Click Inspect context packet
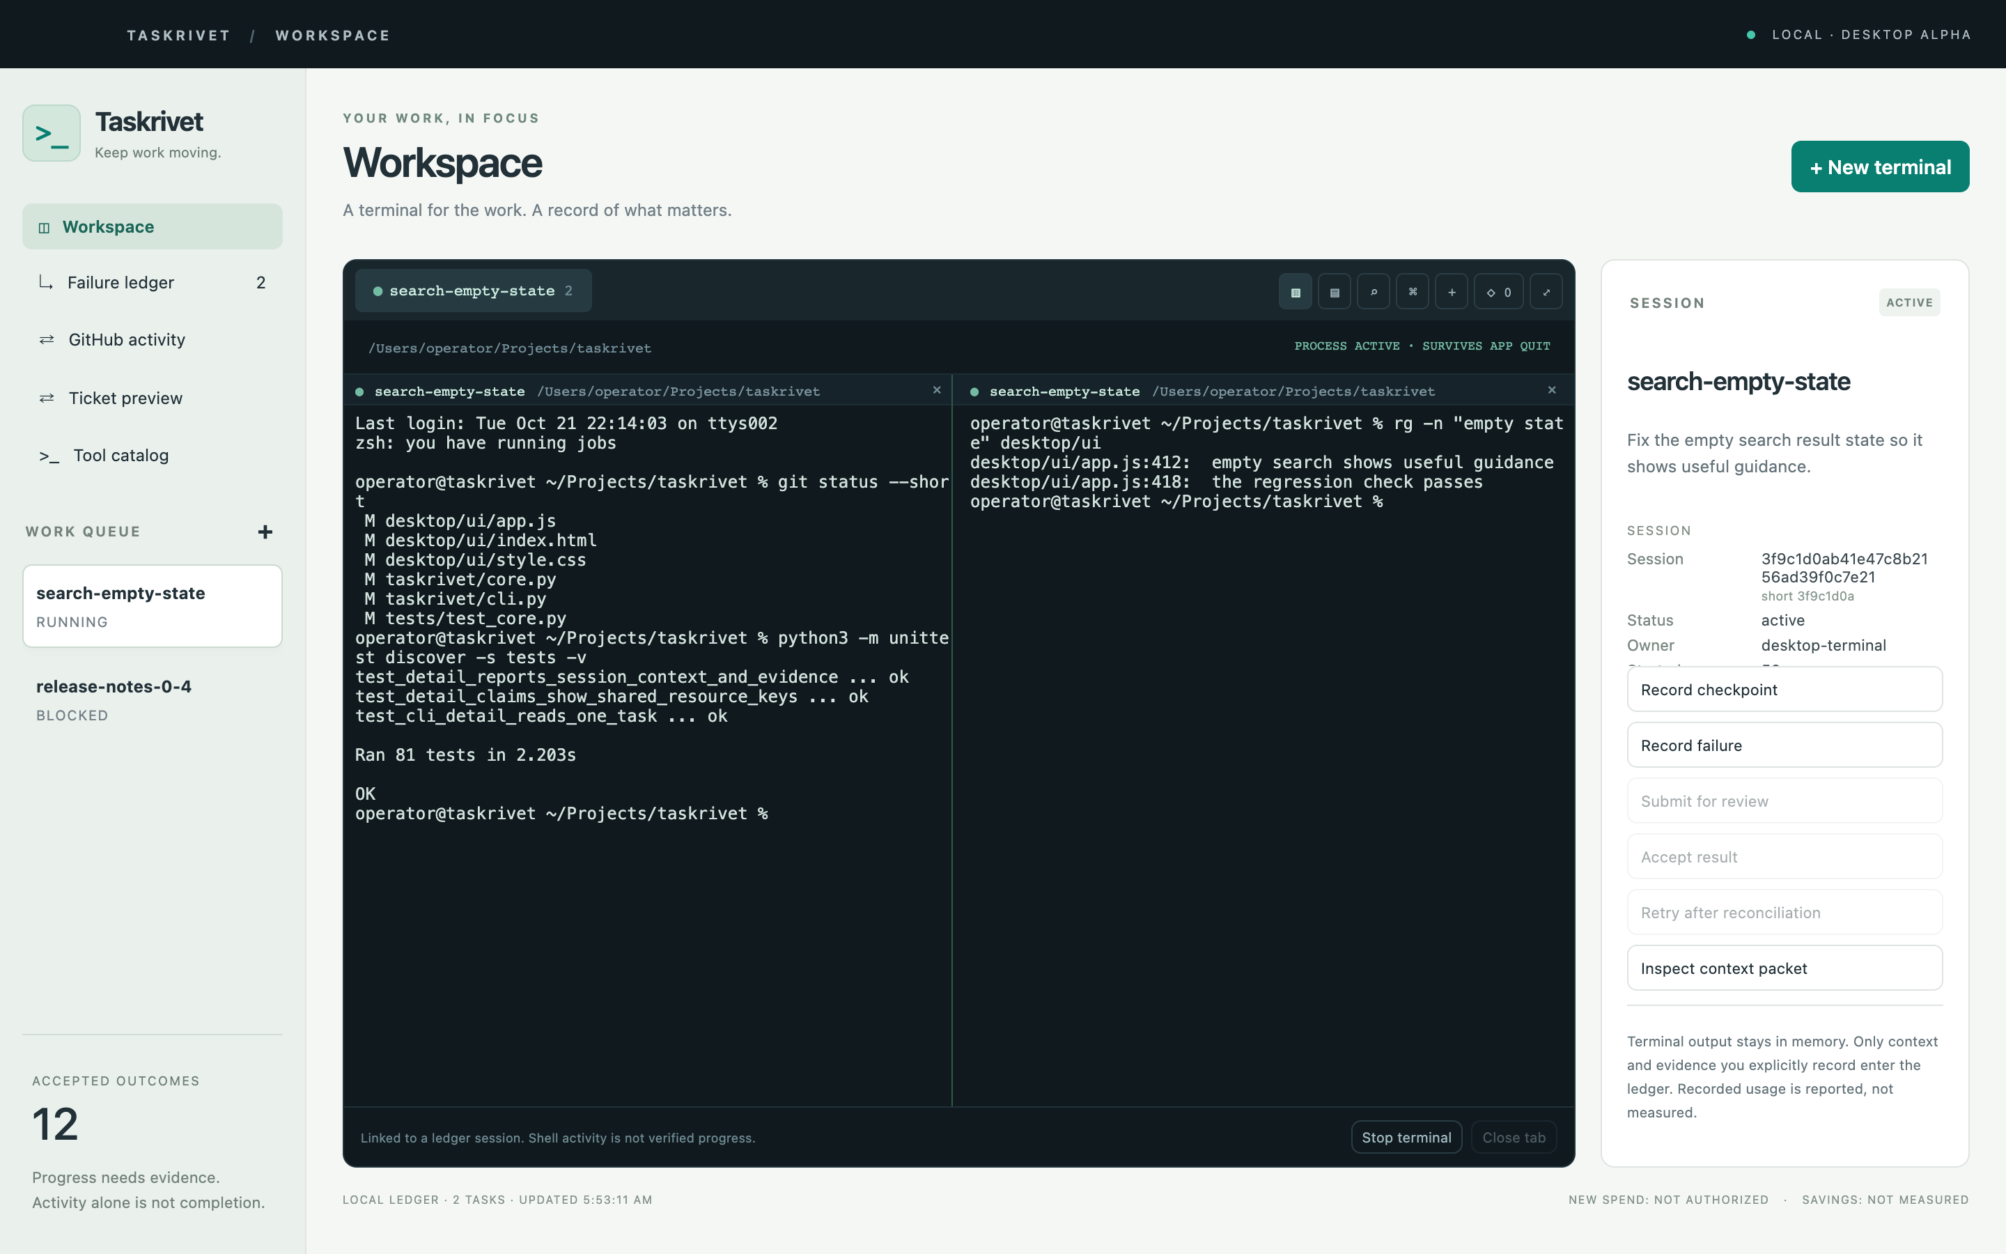The image size is (2006, 1254). coord(1785,968)
